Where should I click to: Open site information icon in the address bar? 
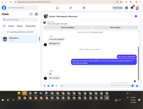(x=15, y=2)
